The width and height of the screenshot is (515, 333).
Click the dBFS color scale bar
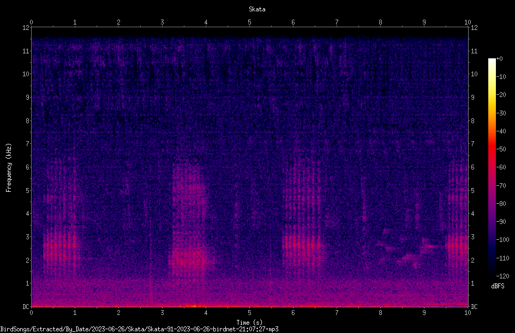pos(492,167)
